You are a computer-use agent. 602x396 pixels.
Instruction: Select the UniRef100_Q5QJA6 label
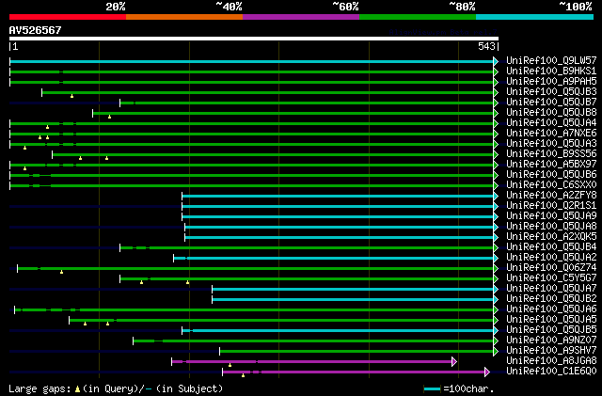(x=551, y=309)
